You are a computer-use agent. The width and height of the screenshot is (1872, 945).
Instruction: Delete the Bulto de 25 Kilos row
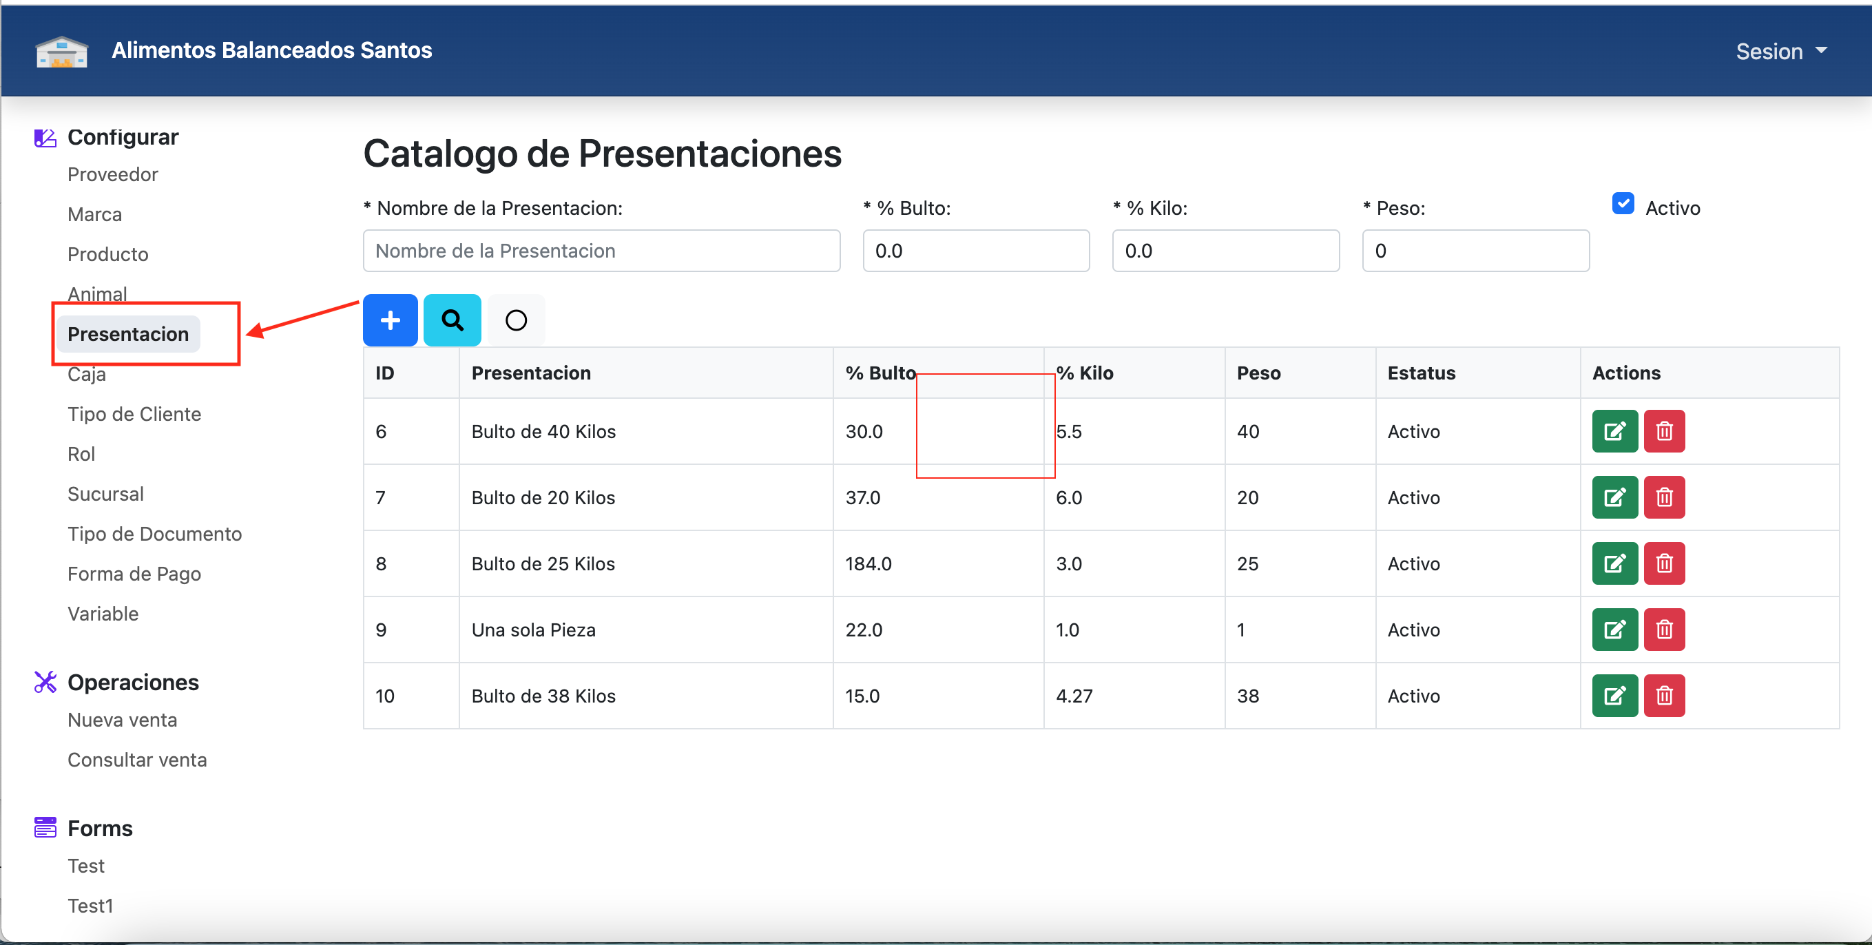(1664, 563)
